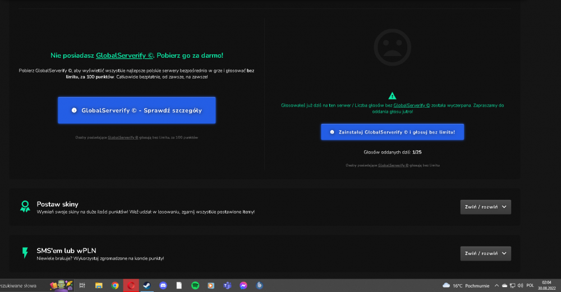Open GlobalServerify link below Głosów oddanych dziś

pyautogui.click(x=393, y=165)
